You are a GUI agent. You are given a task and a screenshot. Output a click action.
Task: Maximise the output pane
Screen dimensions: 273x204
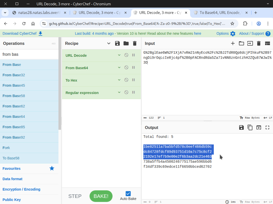tap(267, 127)
